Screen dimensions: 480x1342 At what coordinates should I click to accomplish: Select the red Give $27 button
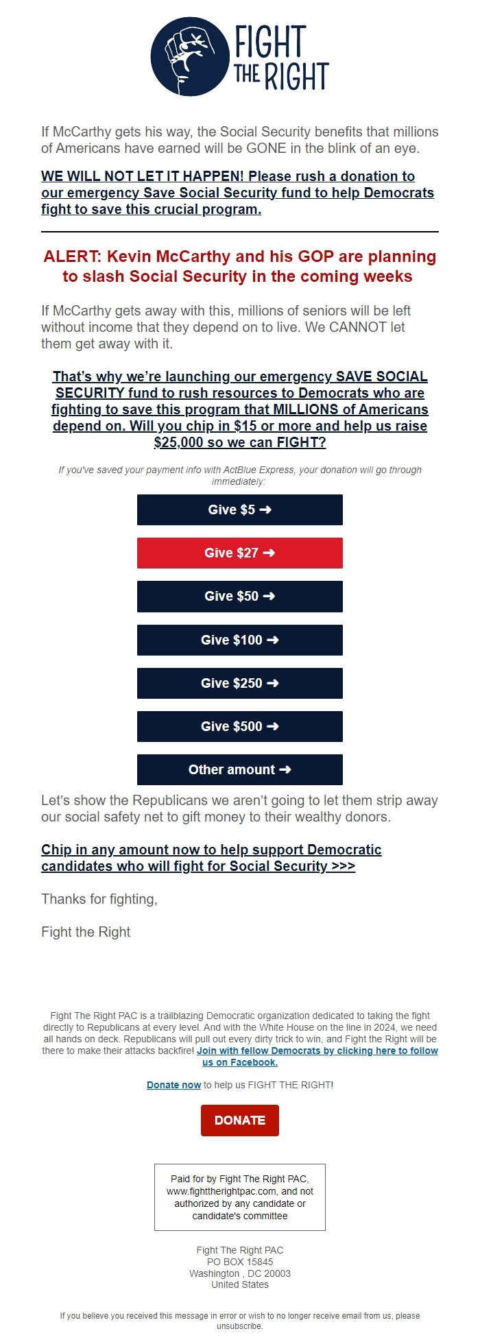(240, 553)
